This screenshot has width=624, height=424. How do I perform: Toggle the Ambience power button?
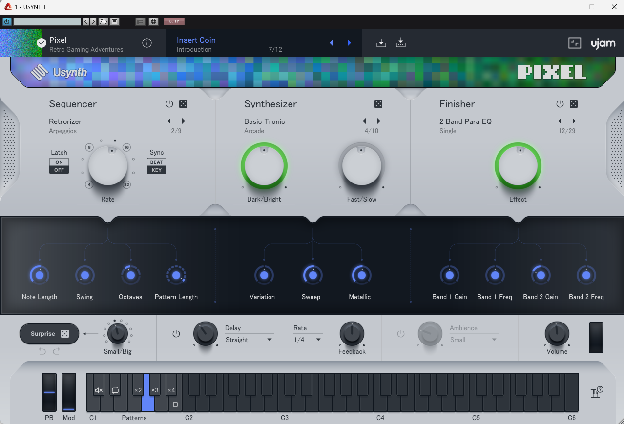[x=401, y=334]
